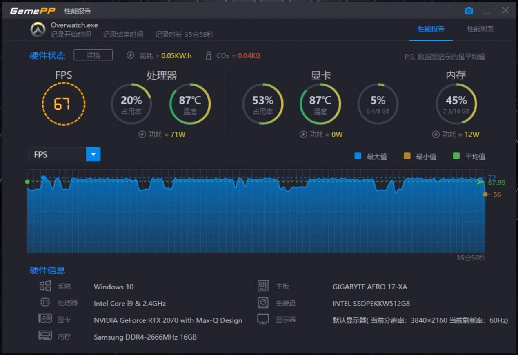
Task: Open the FPS chart metric dropdown
Action: pyautogui.click(x=64, y=154)
